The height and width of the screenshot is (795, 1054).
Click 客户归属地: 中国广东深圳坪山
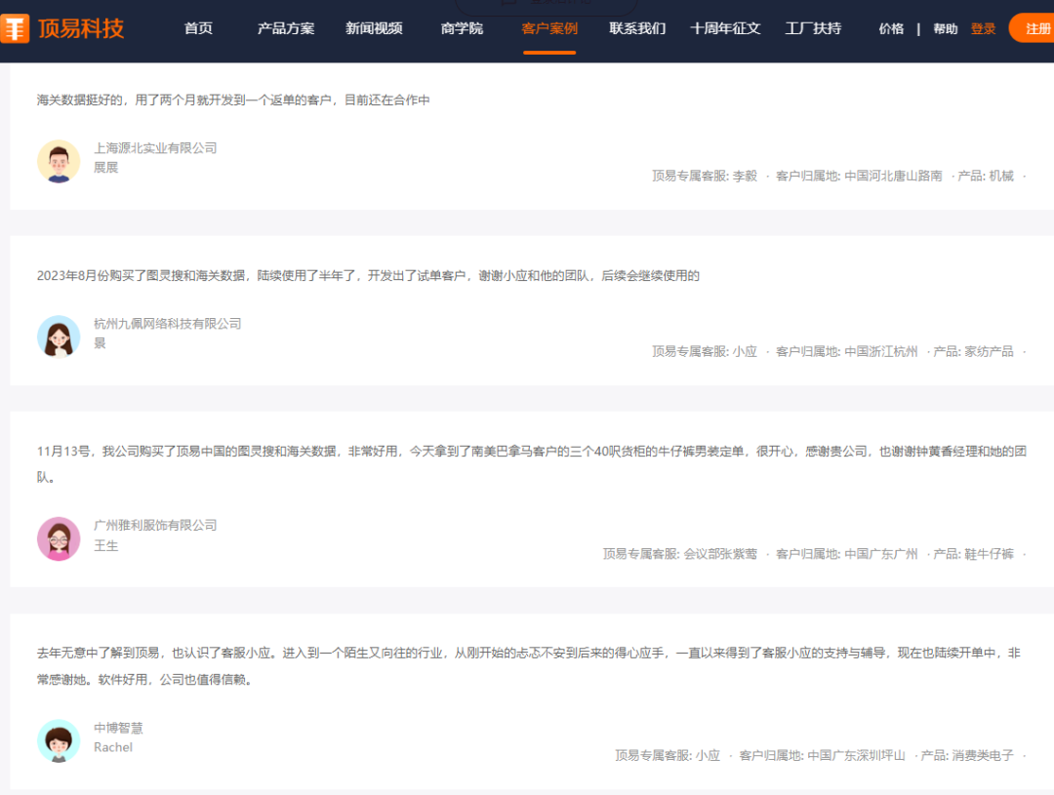pos(822,755)
